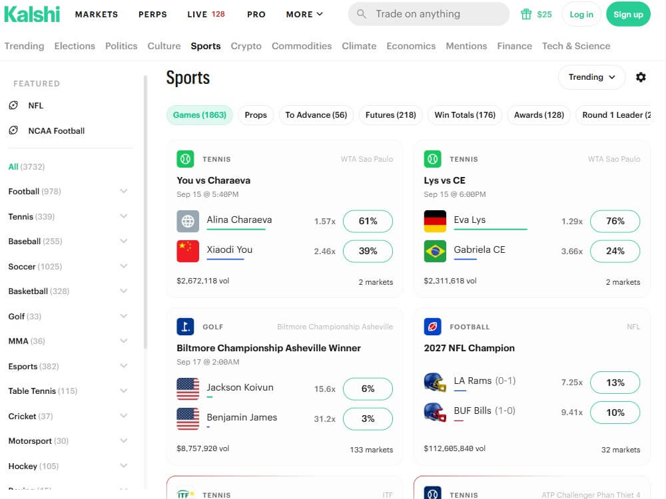Click Jackson Koivun's USA flag icon
Screen dimensions: 666x499
(188, 389)
